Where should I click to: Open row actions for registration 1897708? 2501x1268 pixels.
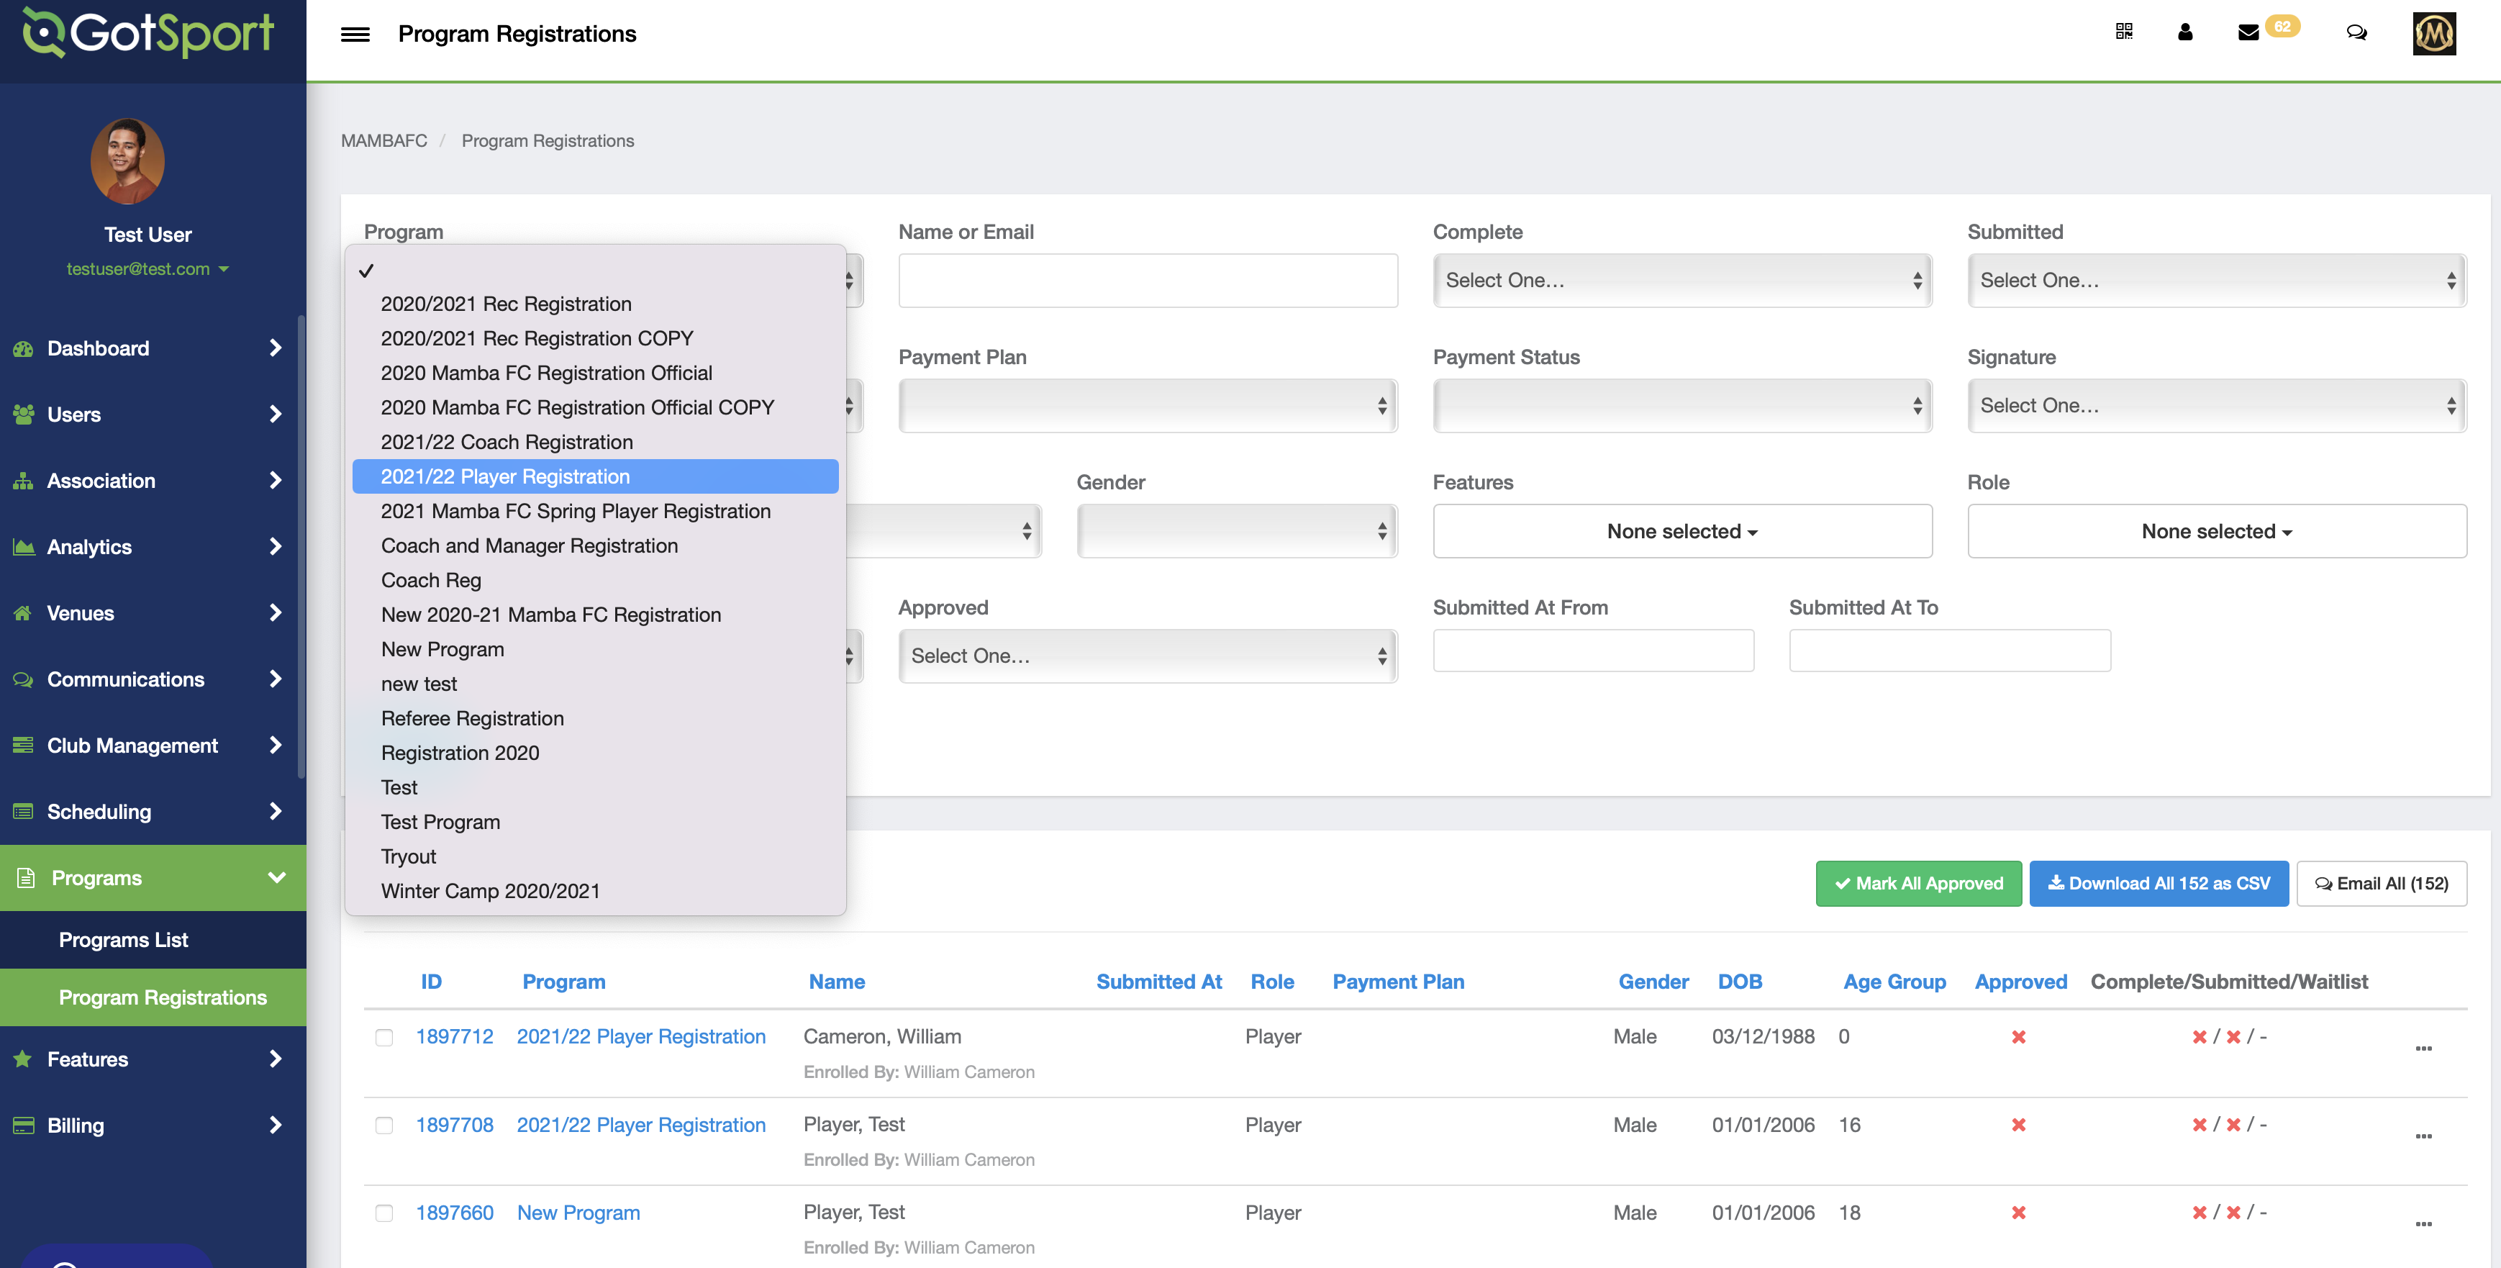(2423, 1136)
